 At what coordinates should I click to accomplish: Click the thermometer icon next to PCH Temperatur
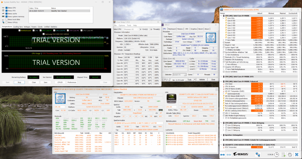point(224,147)
